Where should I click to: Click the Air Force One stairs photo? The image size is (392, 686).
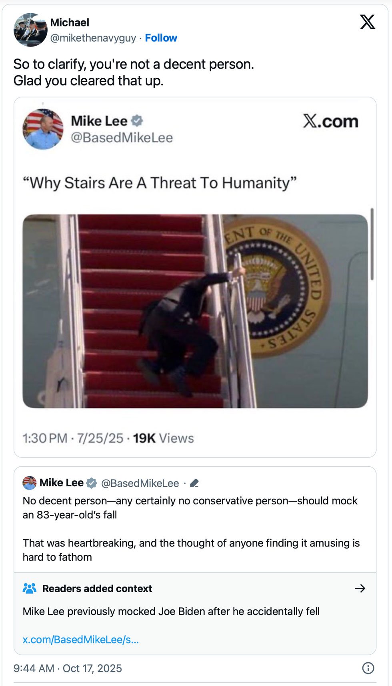coord(195,311)
